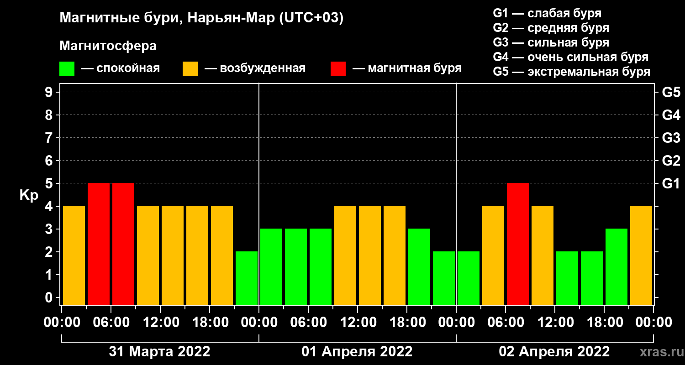685x365 pixels.
Task: Click the second red bar on 31 March
Action: (x=123, y=244)
